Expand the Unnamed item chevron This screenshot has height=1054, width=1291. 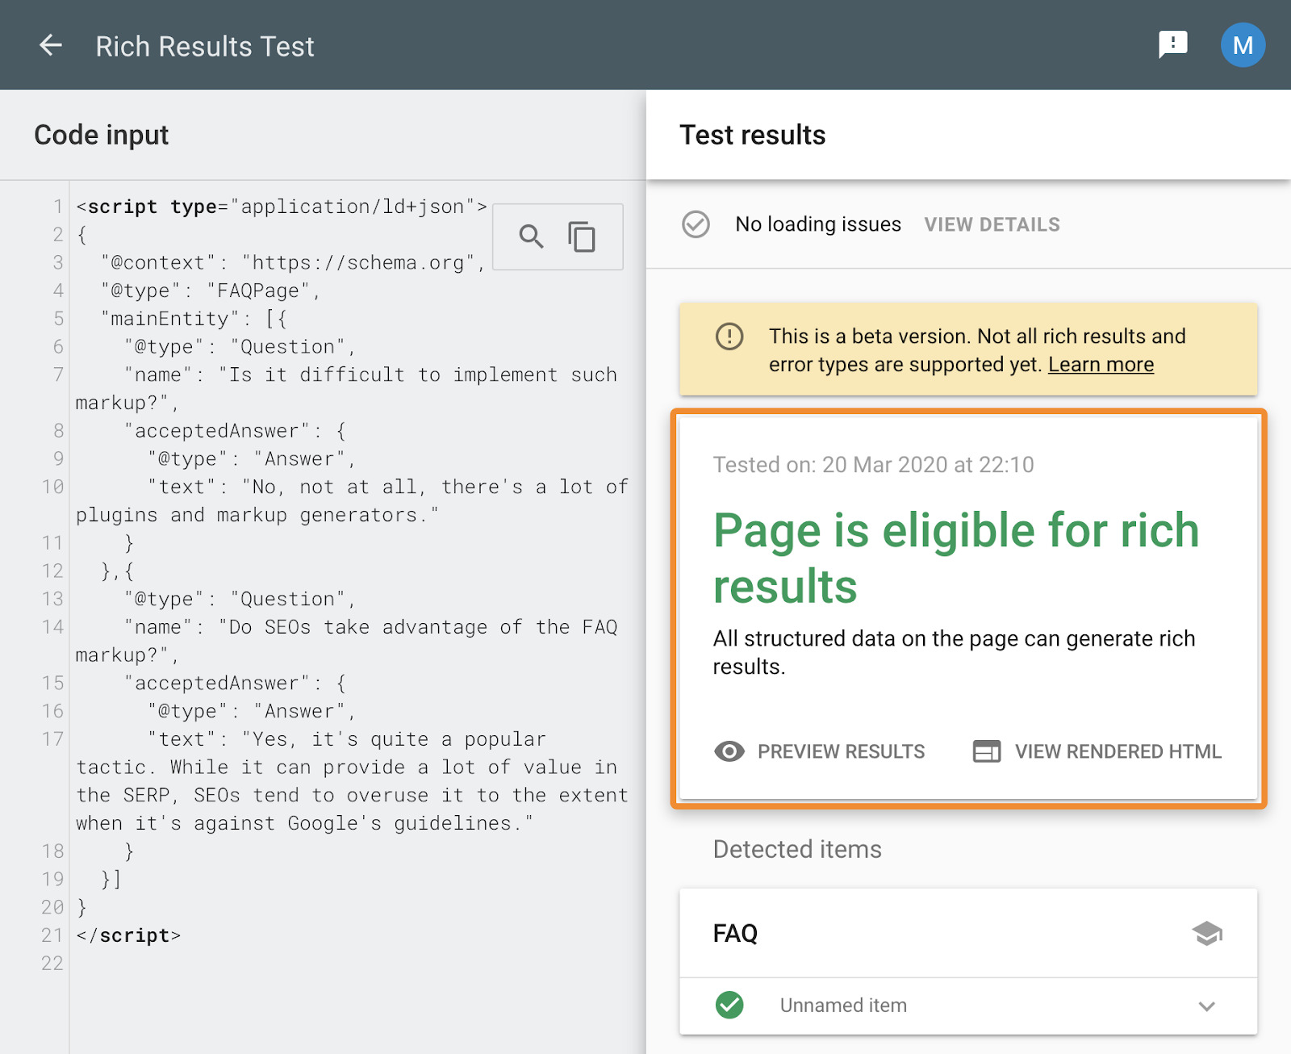click(x=1206, y=1006)
